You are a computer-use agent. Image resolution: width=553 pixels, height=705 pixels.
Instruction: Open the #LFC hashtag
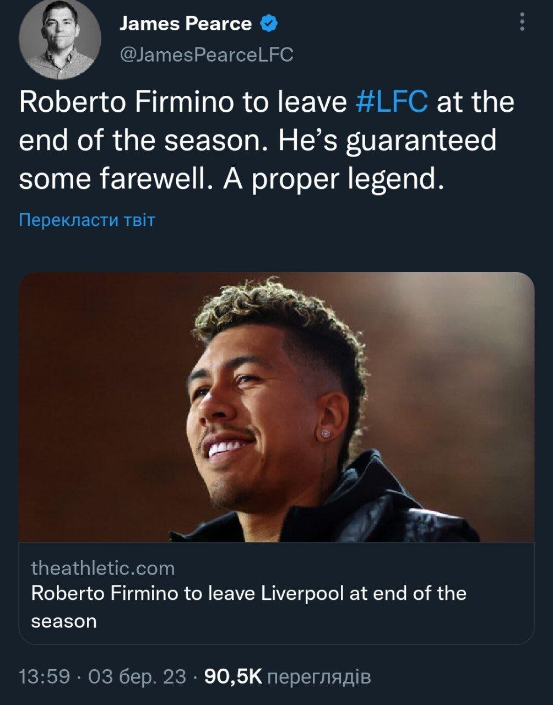tap(392, 102)
